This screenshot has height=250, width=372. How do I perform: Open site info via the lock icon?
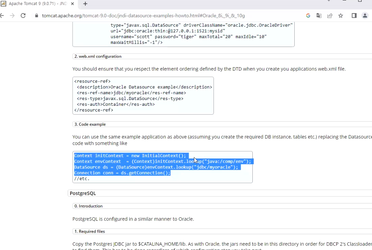[36, 16]
